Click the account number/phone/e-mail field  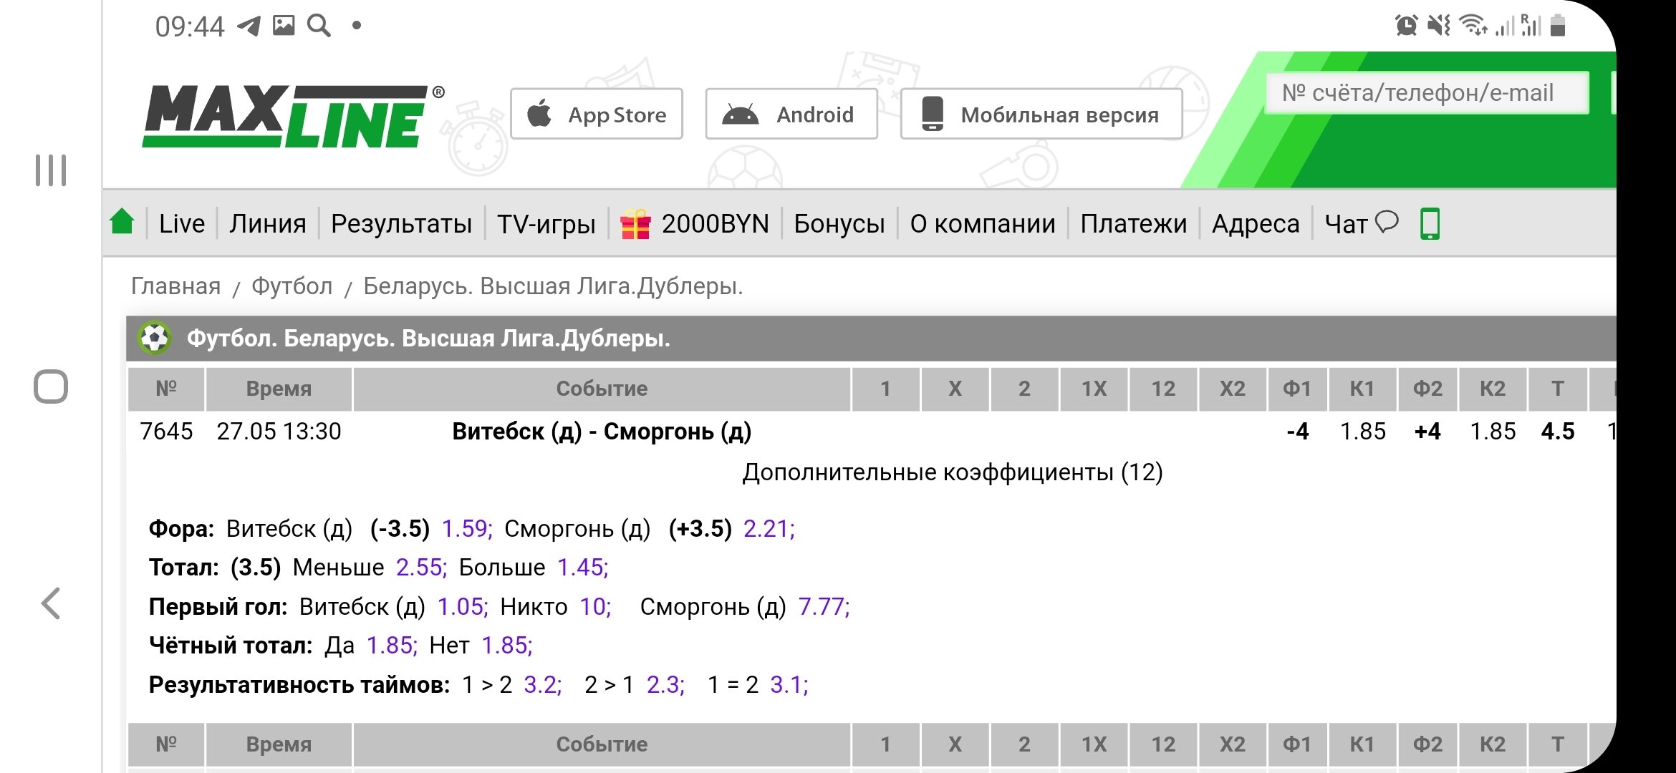pyautogui.click(x=1426, y=93)
